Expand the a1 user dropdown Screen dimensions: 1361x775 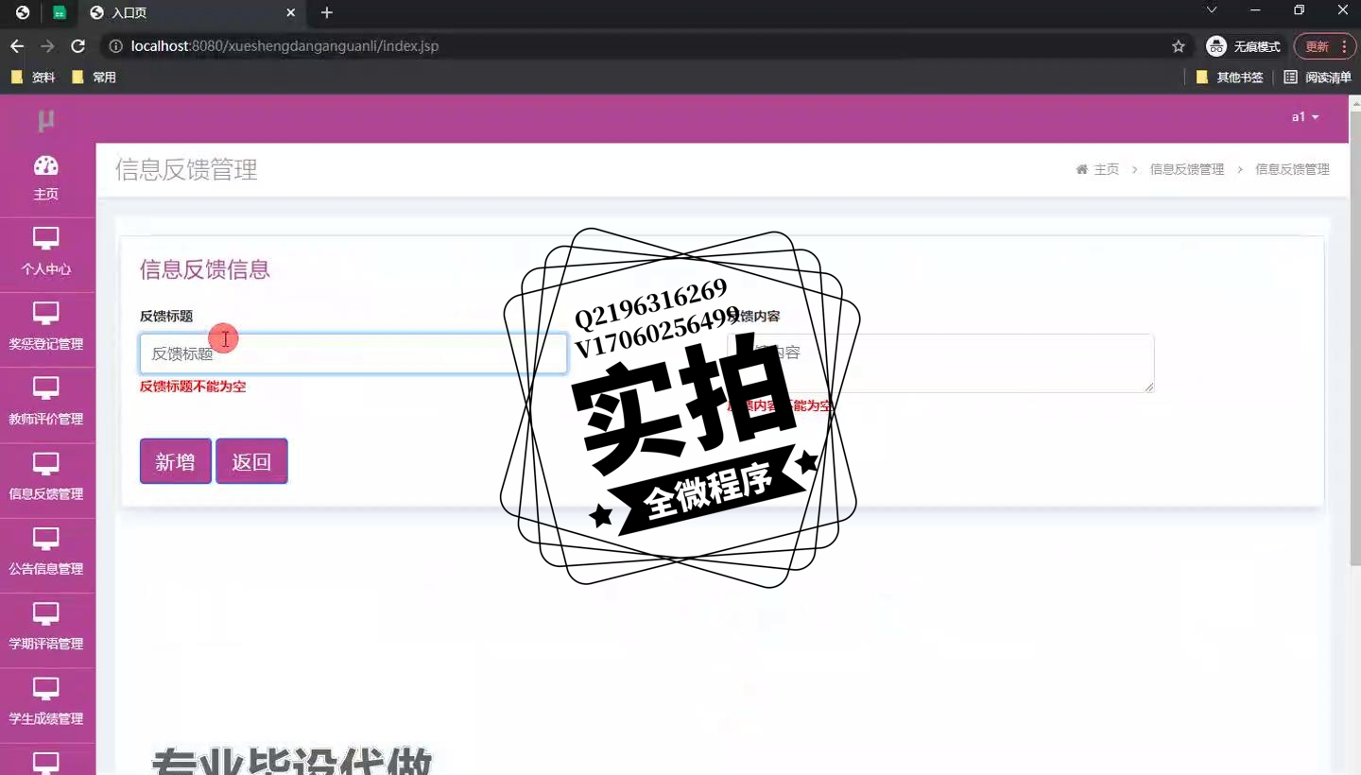click(x=1305, y=117)
